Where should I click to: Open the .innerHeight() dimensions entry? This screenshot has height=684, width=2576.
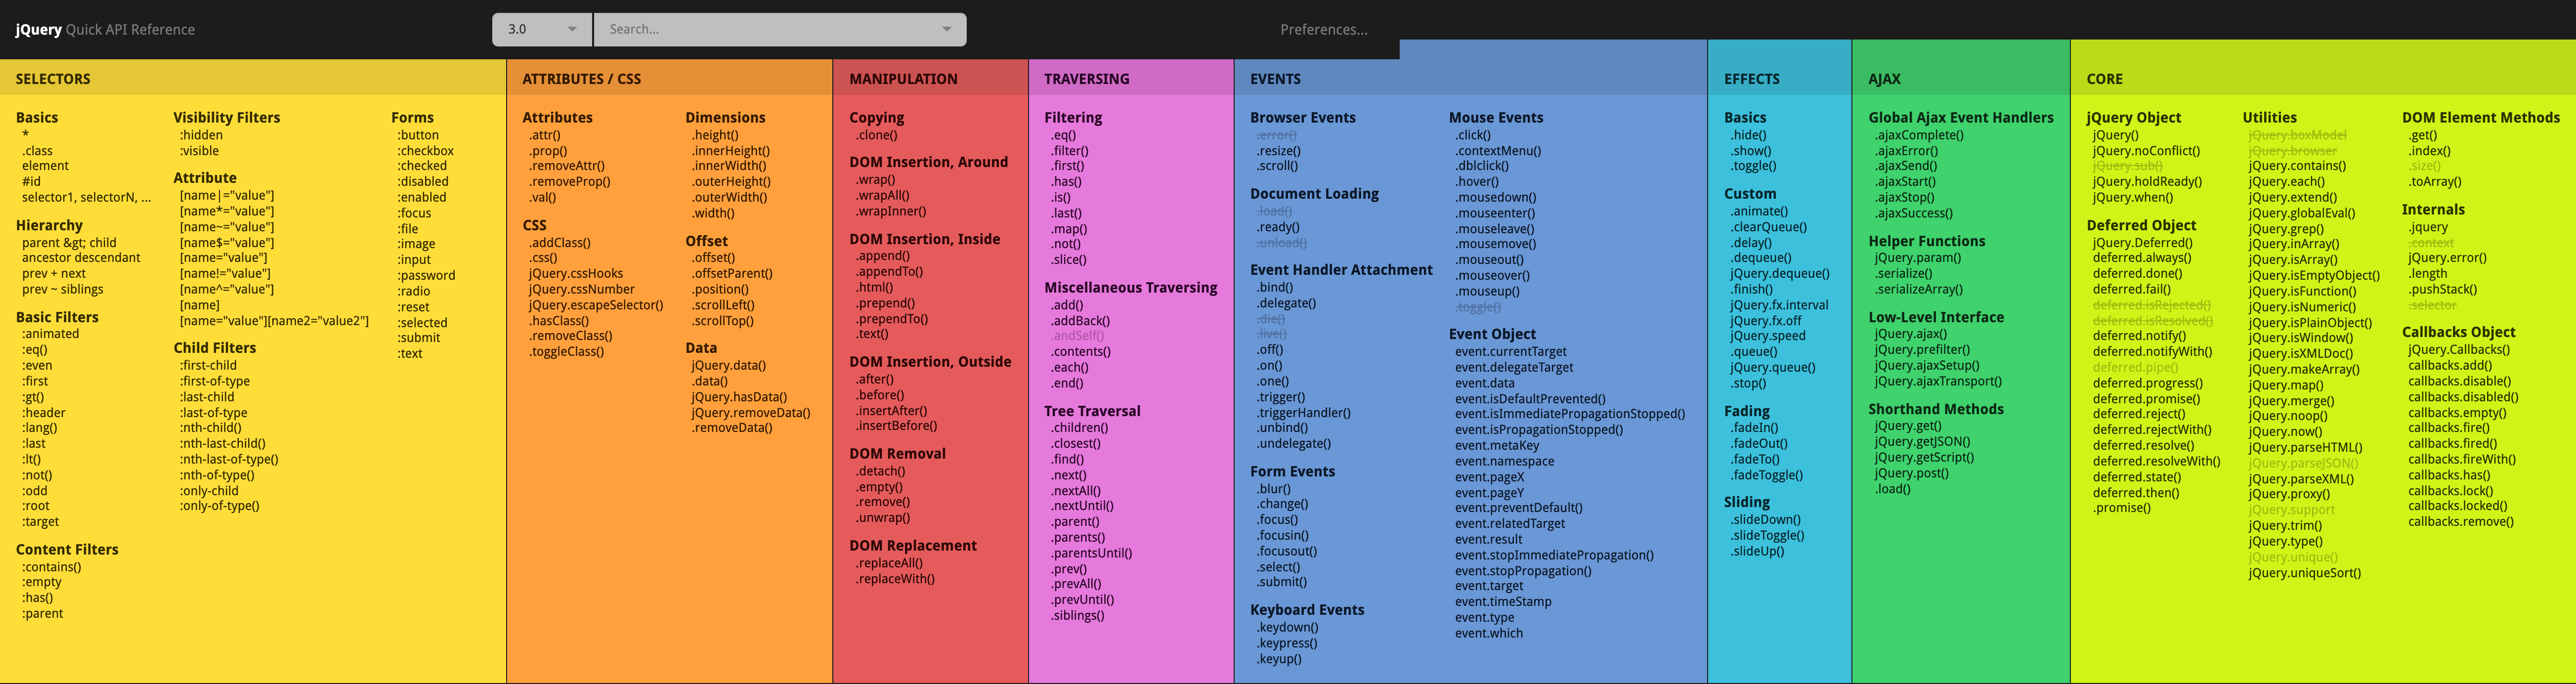[730, 151]
